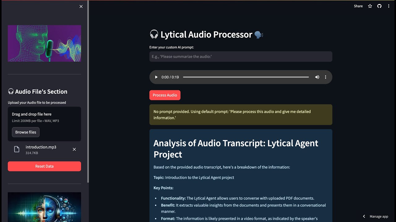Click the Manage app chevron arrow
396x222 pixels.
pos(364,216)
